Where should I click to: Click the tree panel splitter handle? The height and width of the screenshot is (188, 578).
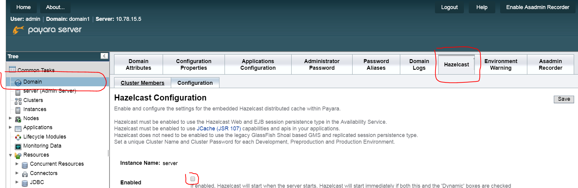[109, 153]
